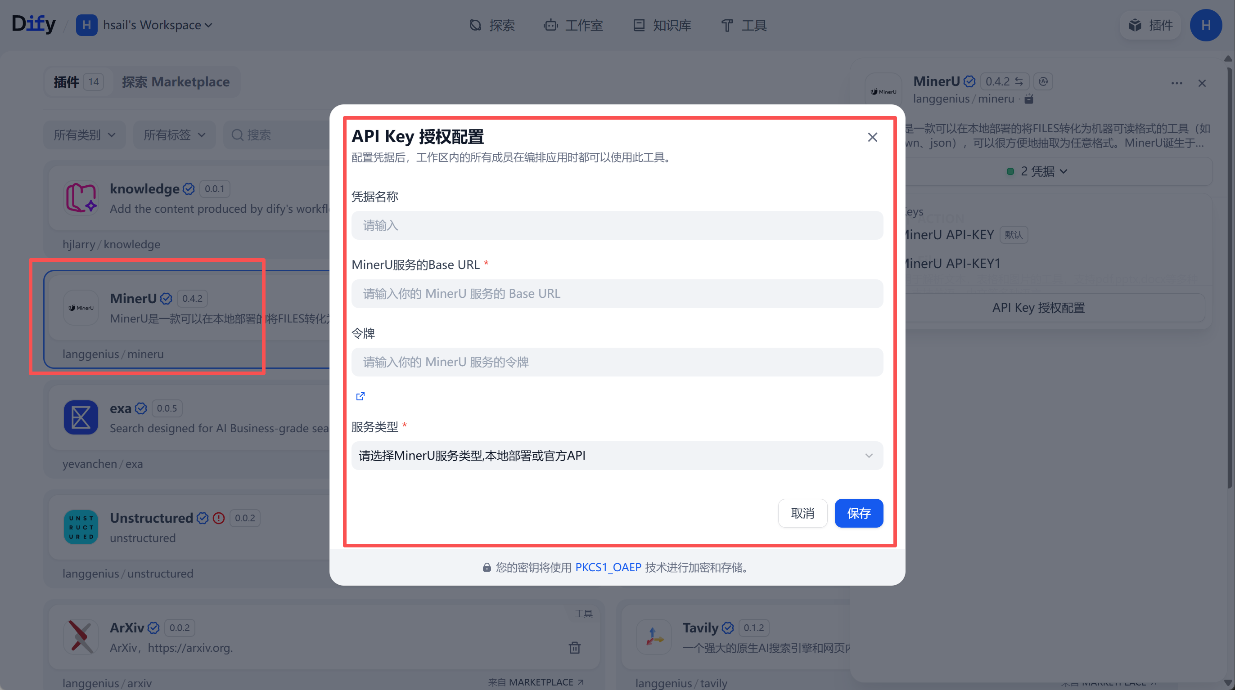Viewport: 1235px width, 690px height.
Task: Click the hjlarry / knowledge label
Action: [111, 244]
